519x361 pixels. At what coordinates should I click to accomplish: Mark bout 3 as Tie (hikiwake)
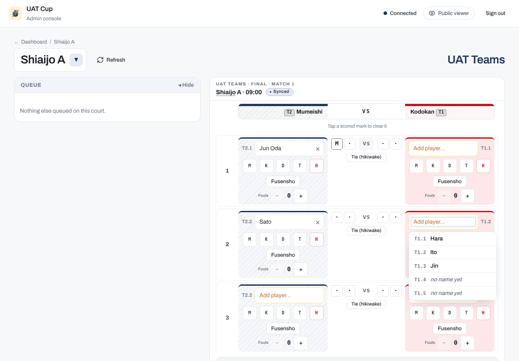click(366, 304)
